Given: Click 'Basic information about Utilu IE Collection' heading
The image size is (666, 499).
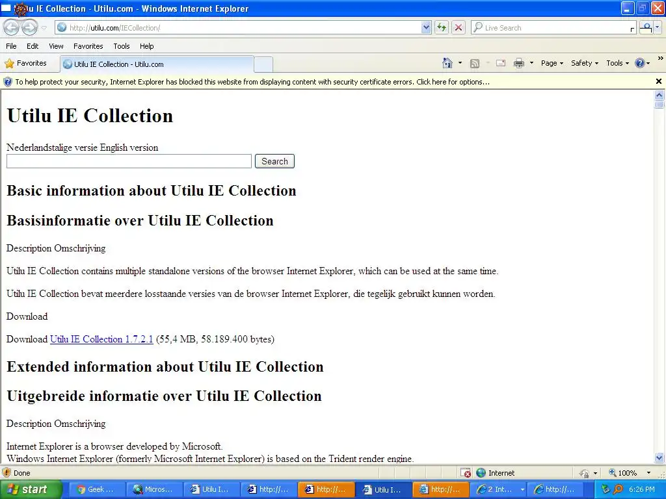Looking at the screenshot, I should [151, 190].
